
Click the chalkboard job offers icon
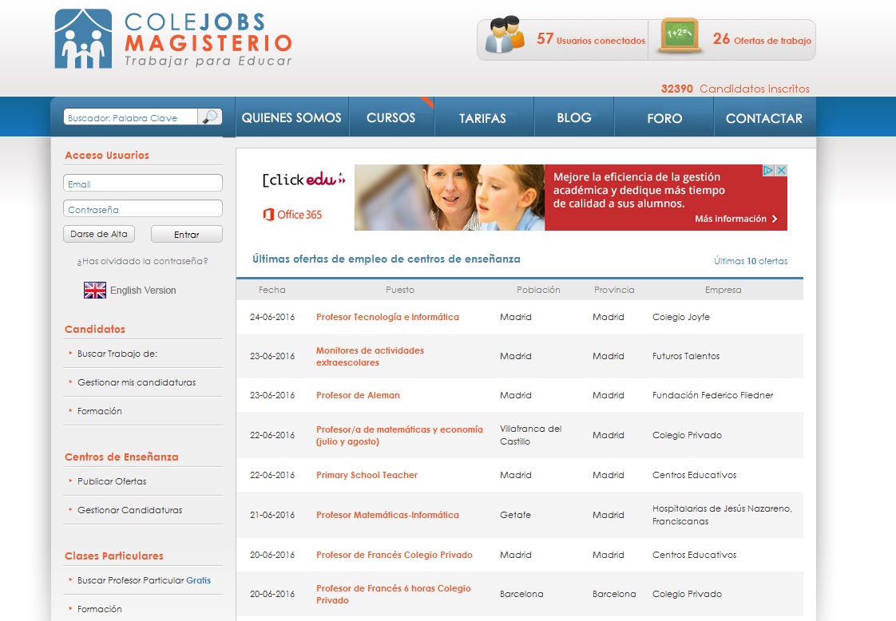680,37
